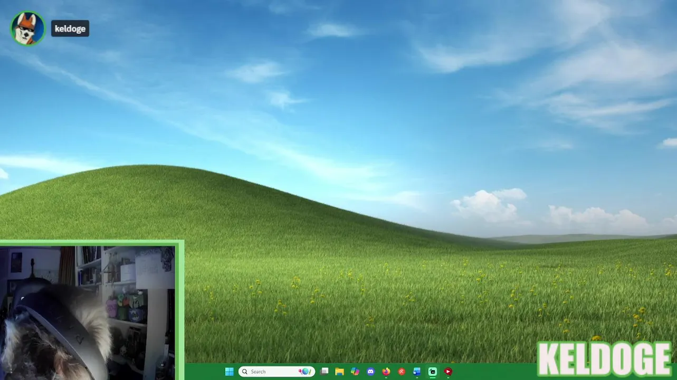The height and width of the screenshot is (380, 677).
Task: Click the taskbar Search box
Action: point(276,372)
